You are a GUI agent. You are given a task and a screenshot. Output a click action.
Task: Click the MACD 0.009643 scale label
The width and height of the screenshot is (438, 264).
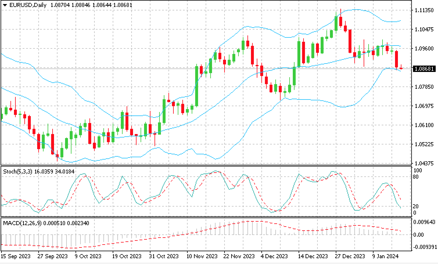424,222
